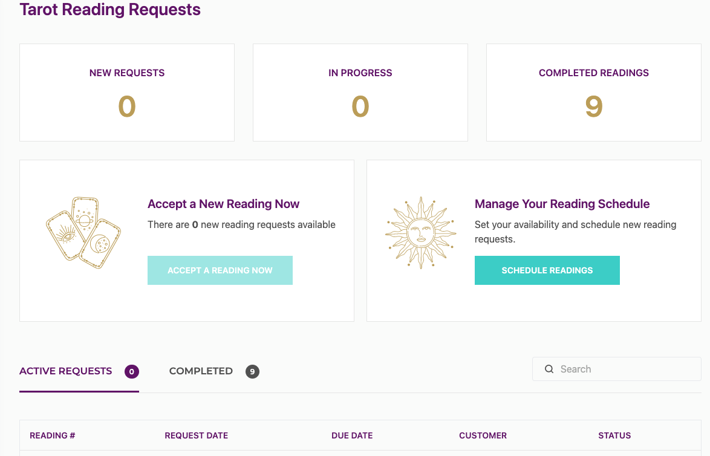The width and height of the screenshot is (710, 456).
Task: Click the Completed Readings count 9
Action: (x=594, y=106)
